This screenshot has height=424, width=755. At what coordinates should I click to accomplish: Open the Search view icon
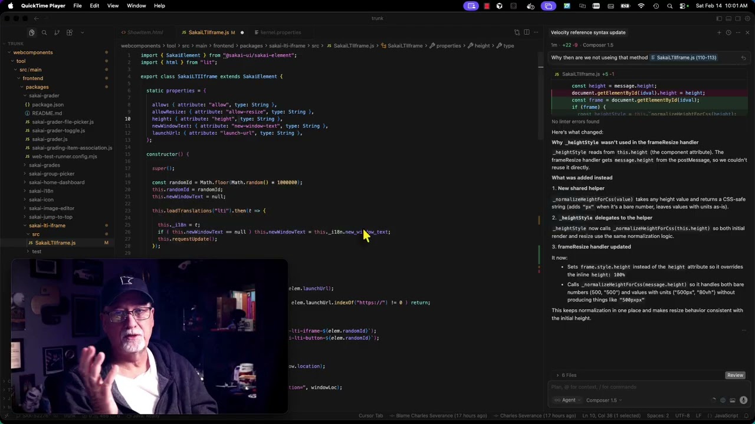(x=44, y=32)
